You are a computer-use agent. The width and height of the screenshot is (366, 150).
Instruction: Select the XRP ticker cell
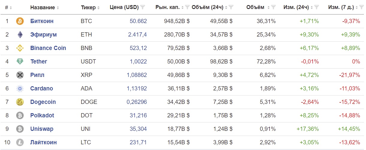(x=87, y=75)
